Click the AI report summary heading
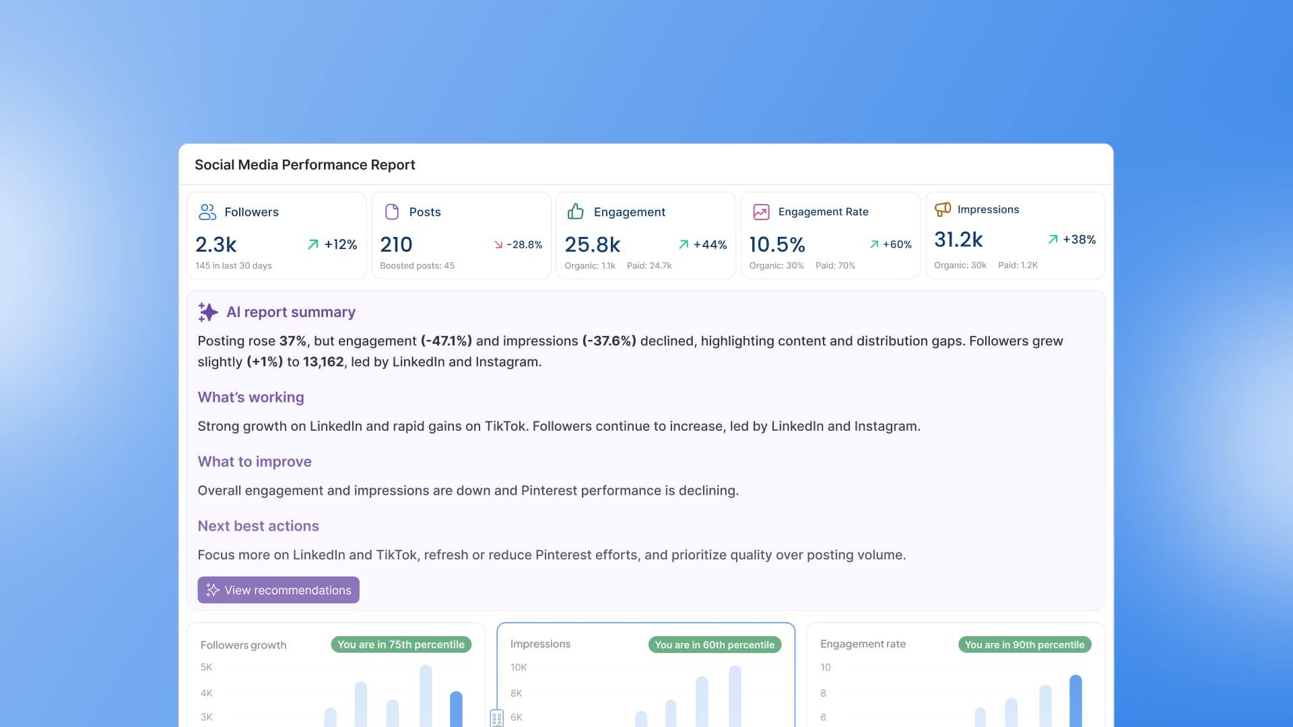 tap(291, 312)
